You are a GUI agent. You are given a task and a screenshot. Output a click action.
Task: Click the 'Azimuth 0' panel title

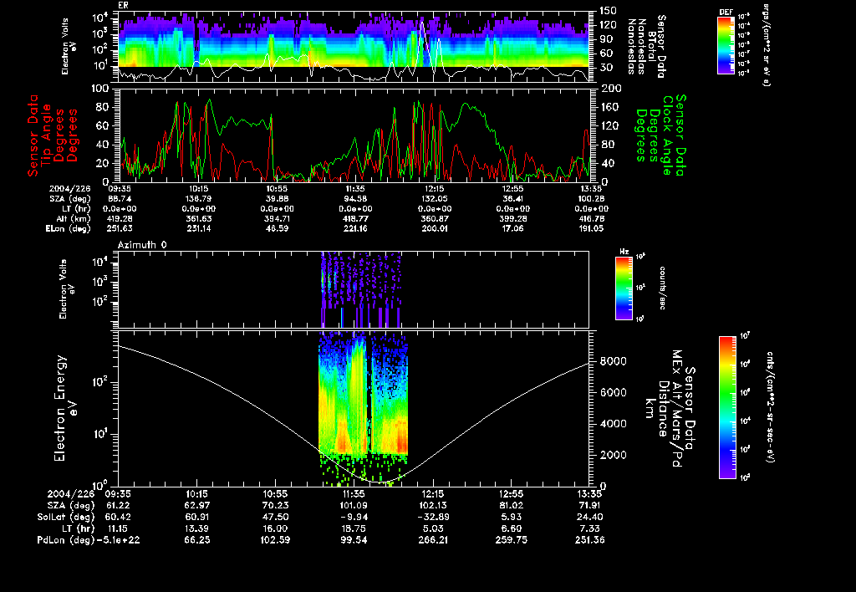click(142, 245)
